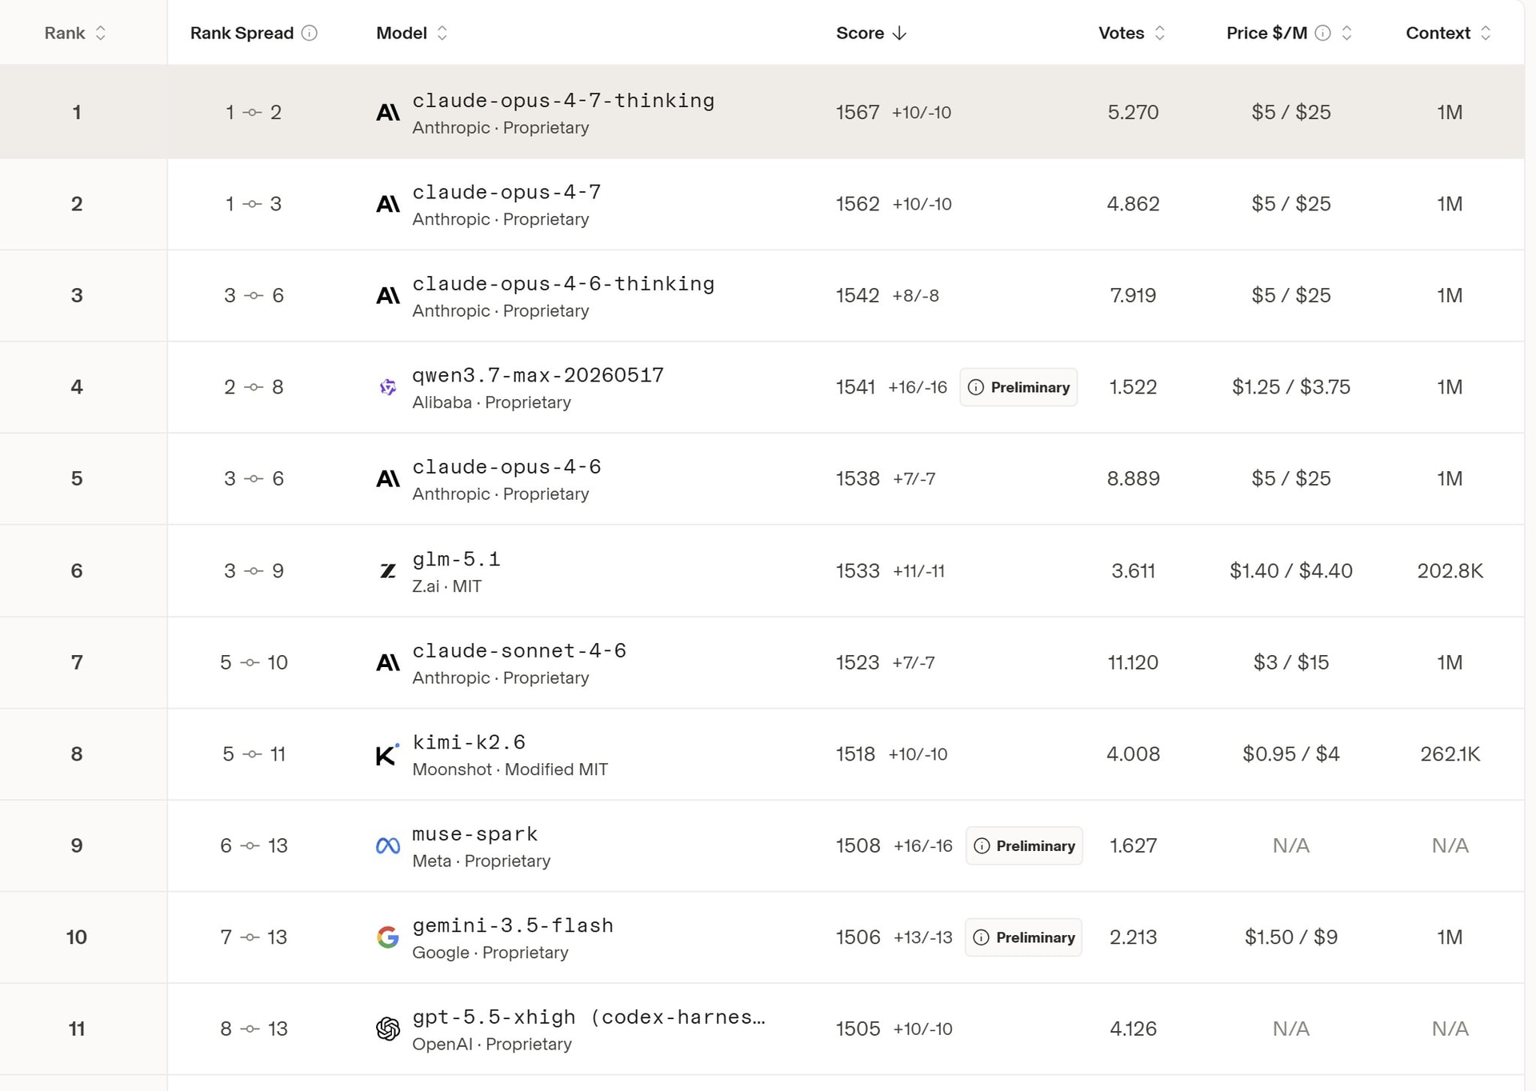Sort table using the Rank sort chevrons
The height and width of the screenshot is (1091, 1536).
pos(101,33)
